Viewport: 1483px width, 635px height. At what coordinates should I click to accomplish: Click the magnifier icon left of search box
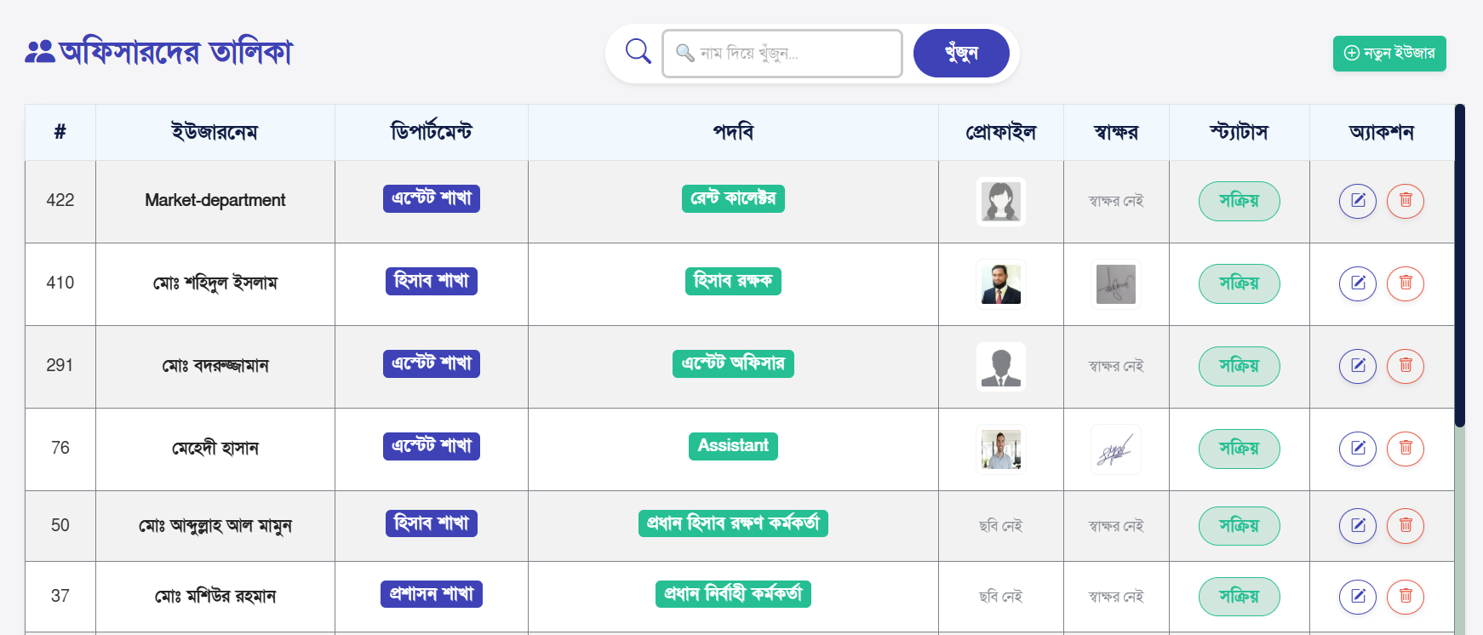(638, 52)
